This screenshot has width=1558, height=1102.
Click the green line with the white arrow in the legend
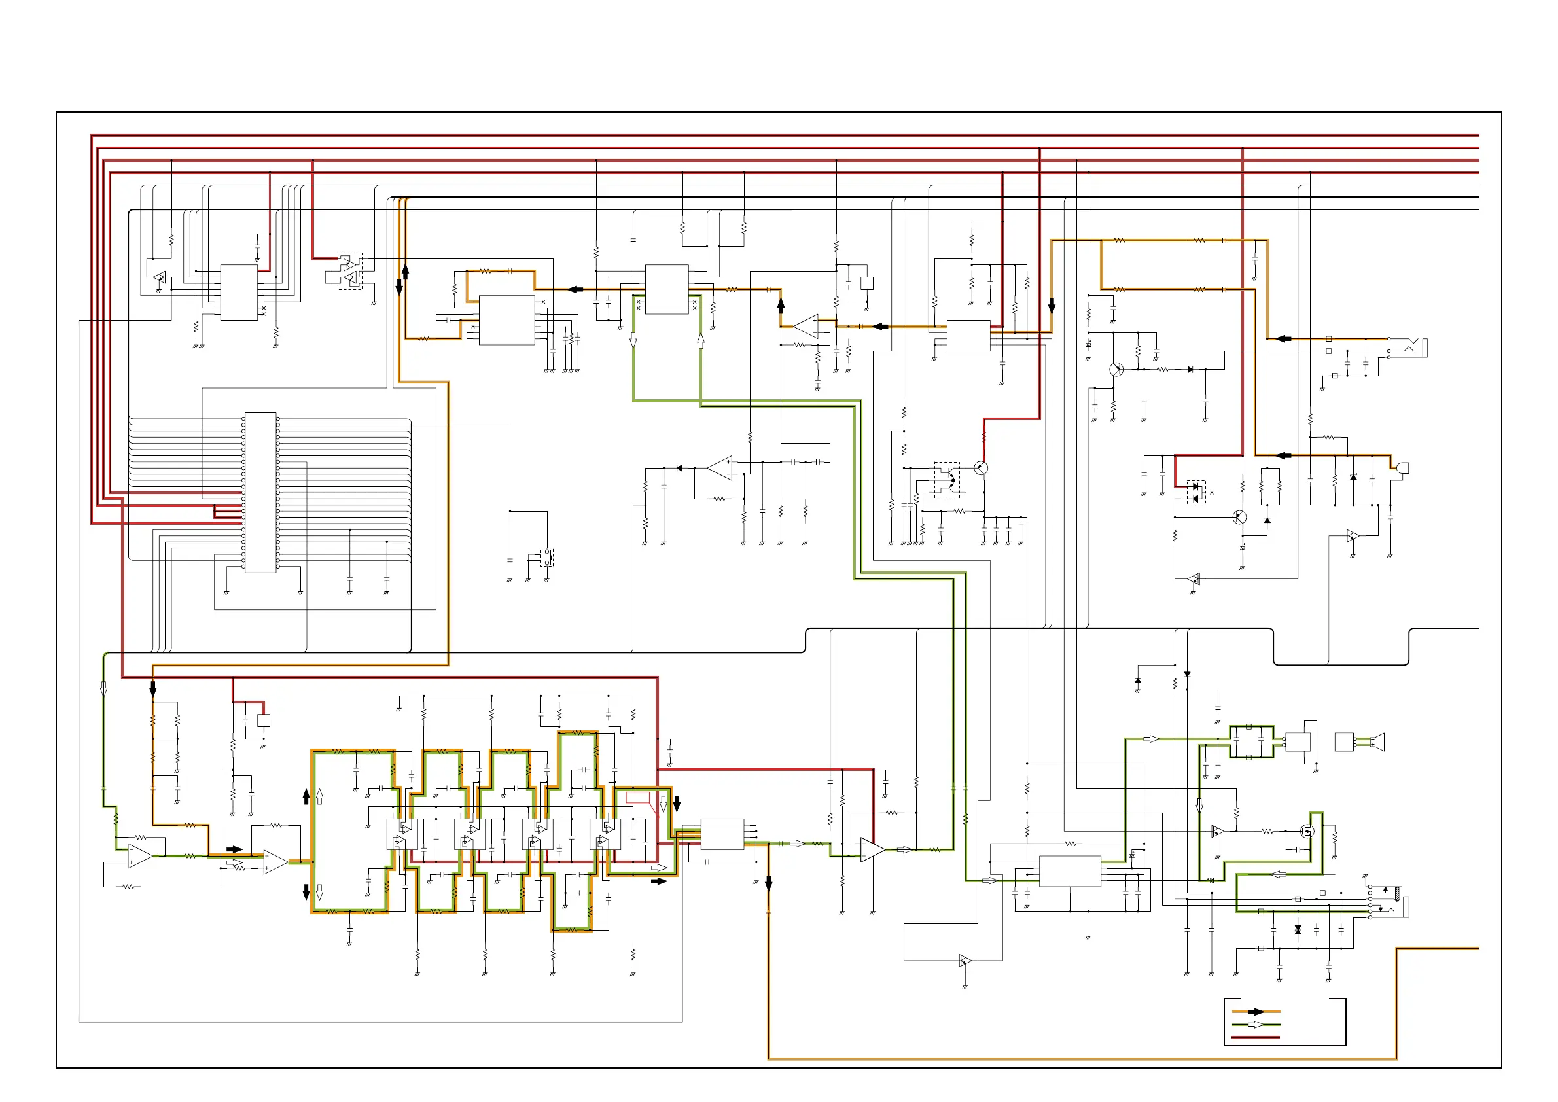(1256, 1025)
